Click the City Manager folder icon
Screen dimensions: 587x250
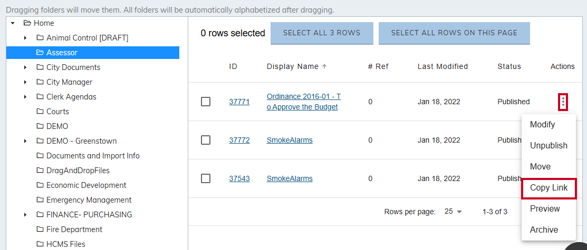coord(40,82)
